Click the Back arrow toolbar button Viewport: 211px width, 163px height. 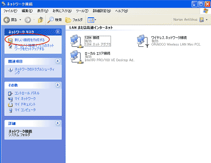6,20
